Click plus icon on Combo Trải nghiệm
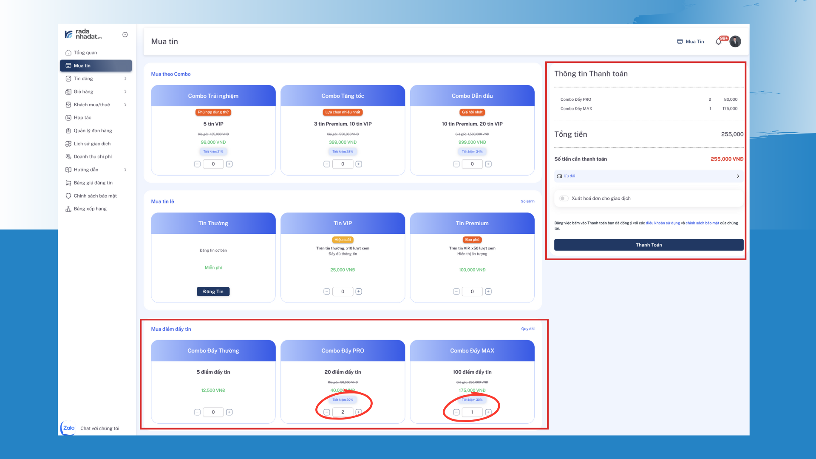The image size is (816, 459). pyautogui.click(x=229, y=164)
